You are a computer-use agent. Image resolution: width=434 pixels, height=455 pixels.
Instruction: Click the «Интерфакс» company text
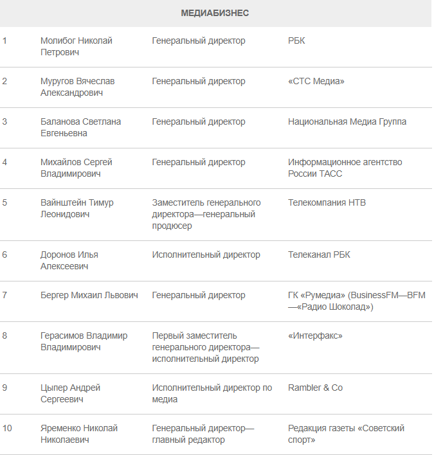[315, 335]
